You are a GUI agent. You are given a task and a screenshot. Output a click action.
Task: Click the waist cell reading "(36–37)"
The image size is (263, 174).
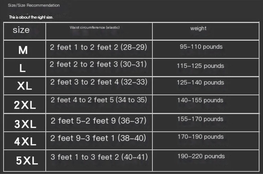click(98, 121)
